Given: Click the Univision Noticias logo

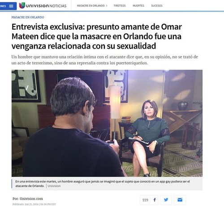Looking at the screenshot, I should click(x=43, y=6).
